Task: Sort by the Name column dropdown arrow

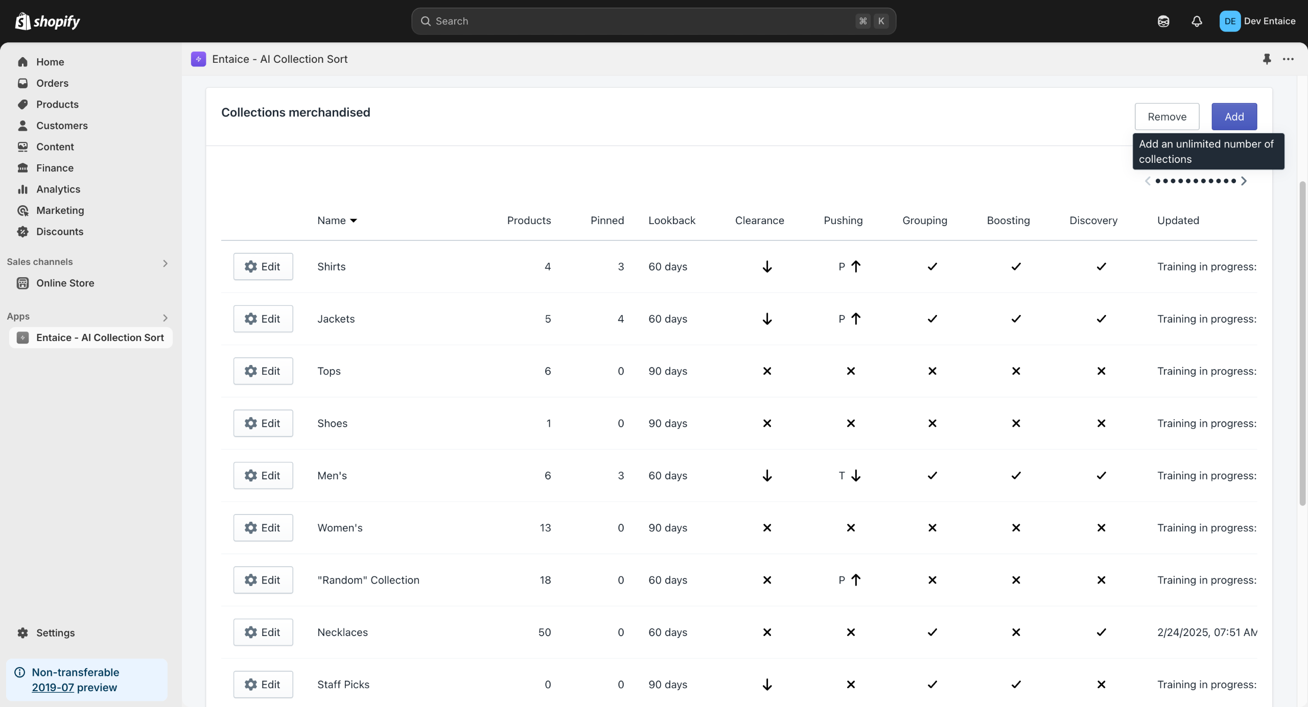Action: coord(353,221)
